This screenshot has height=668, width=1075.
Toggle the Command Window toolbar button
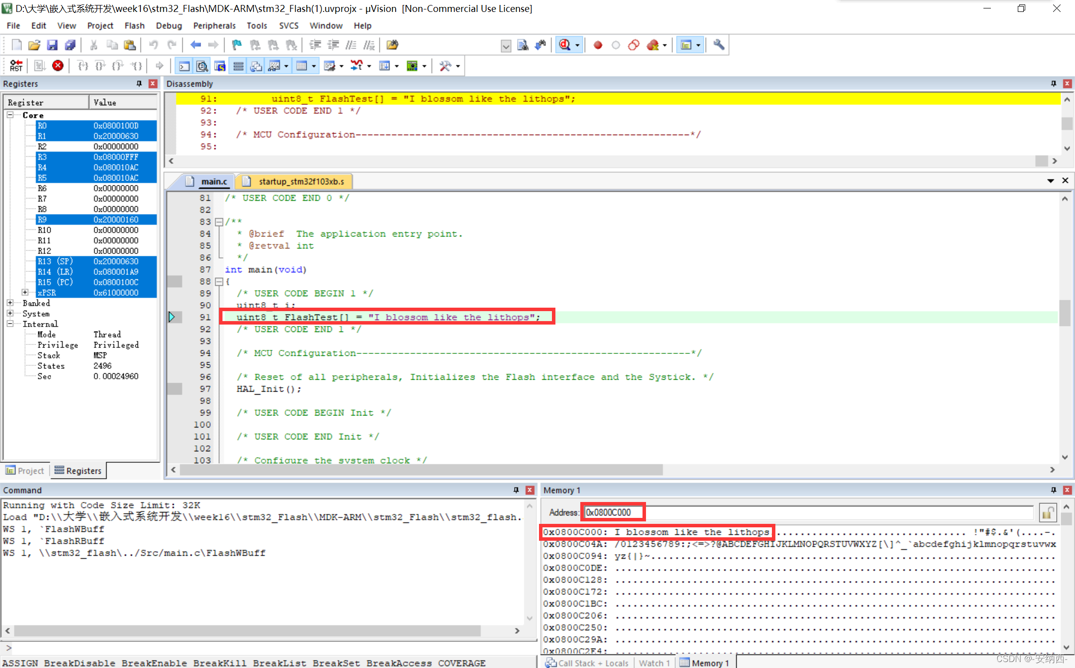(184, 66)
